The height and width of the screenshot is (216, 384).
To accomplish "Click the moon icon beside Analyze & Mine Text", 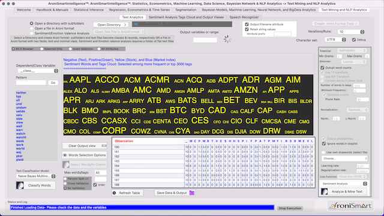I will point(325,191).
